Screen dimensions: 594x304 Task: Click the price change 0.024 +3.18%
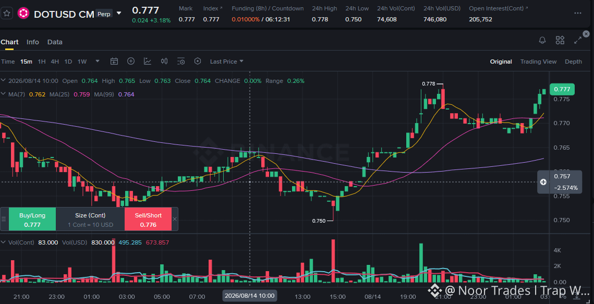pos(151,20)
